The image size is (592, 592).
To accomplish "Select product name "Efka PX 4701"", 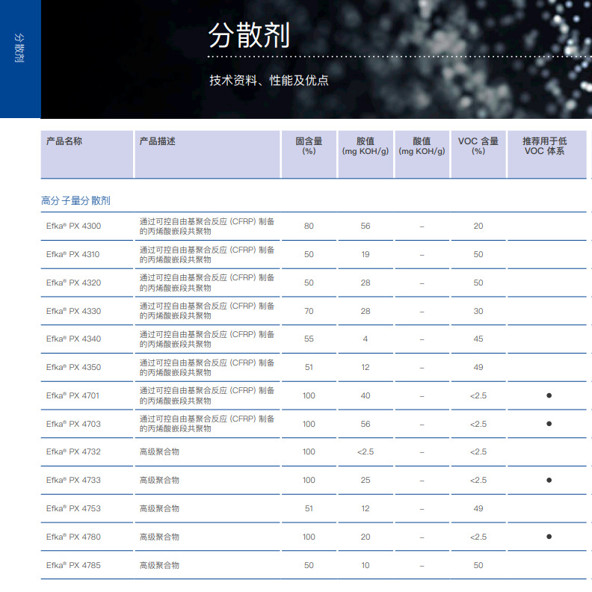I will [x=73, y=395].
